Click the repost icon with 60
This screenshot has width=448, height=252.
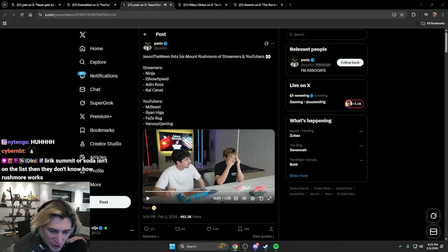coord(177,229)
